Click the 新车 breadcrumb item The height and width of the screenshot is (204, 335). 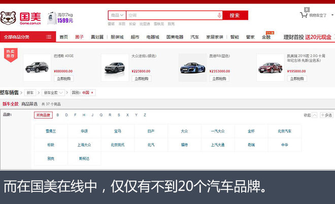[x=30, y=93]
